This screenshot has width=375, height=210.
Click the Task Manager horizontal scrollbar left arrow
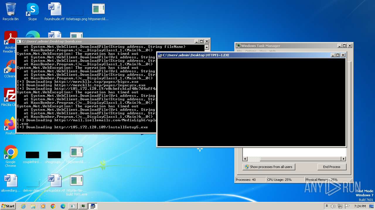[246, 159]
